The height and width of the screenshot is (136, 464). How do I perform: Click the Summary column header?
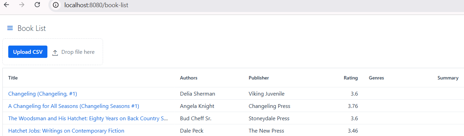click(448, 78)
